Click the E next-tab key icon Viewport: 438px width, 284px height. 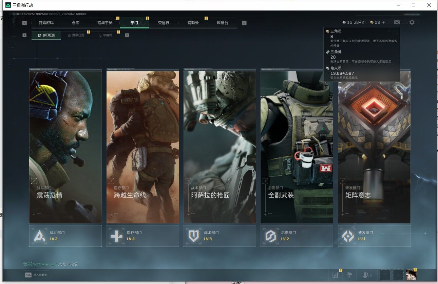(244, 23)
